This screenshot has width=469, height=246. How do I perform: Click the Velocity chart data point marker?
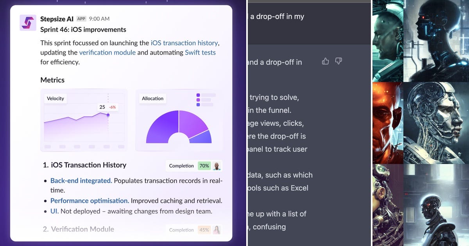click(108, 115)
